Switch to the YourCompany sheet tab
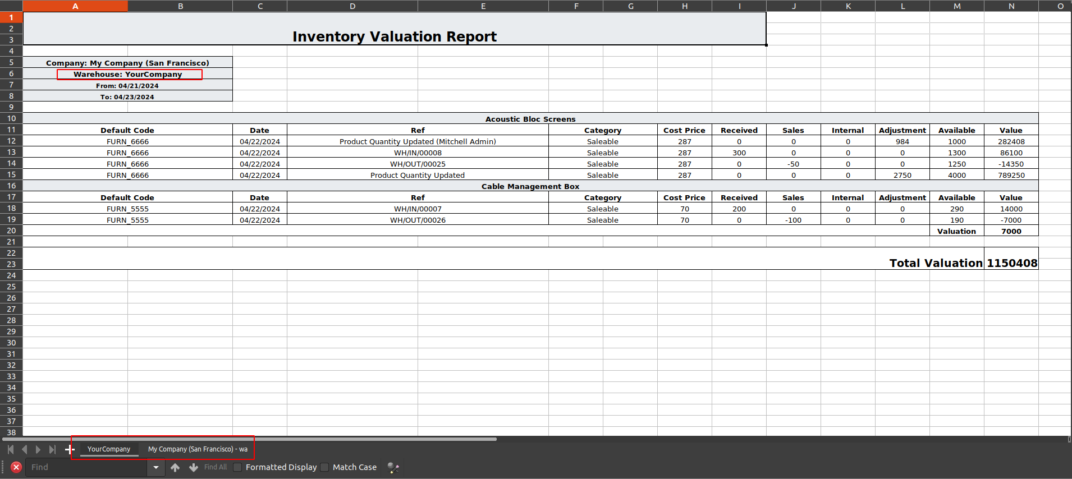This screenshot has width=1072, height=479. point(109,449)
